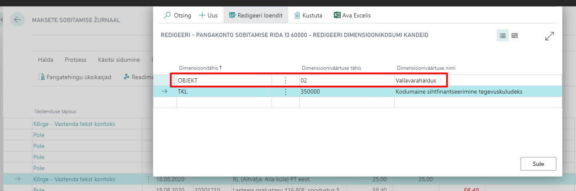Open Kõrge - Vastenda tekst kontoks link
This screenshot has width=576, height=191.
[74, 124]
